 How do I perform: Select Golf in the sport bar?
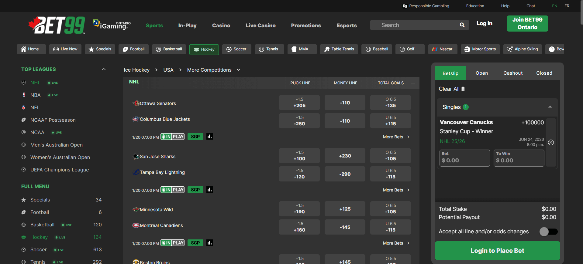click(x=410, y=49)
